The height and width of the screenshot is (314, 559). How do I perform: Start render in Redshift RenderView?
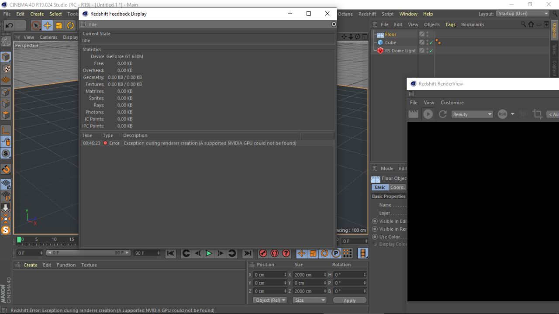point(428,114)
